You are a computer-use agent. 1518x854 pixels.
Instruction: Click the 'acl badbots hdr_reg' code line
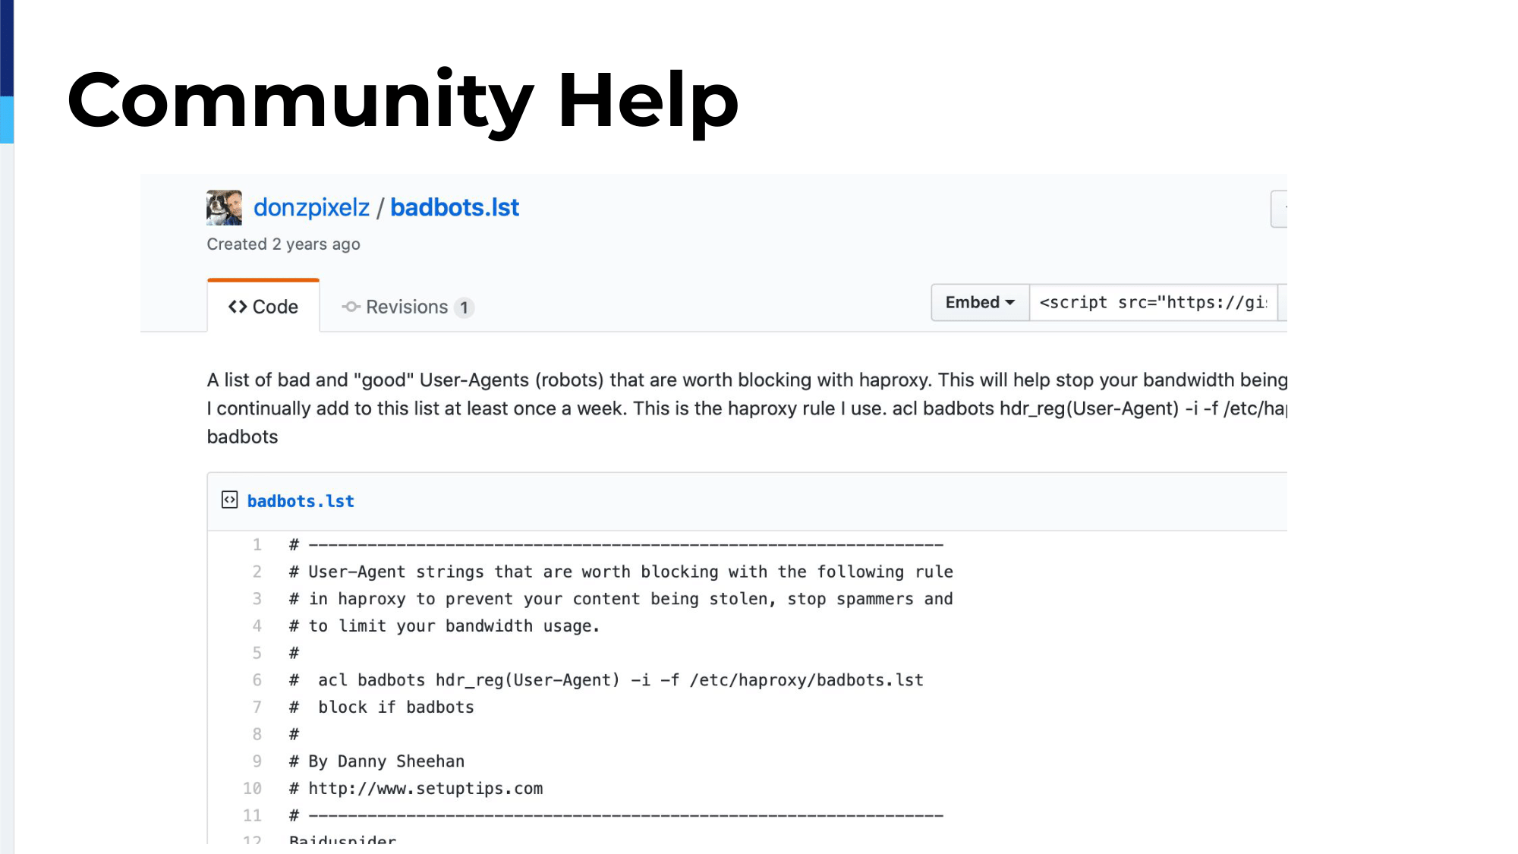[606, 680]
